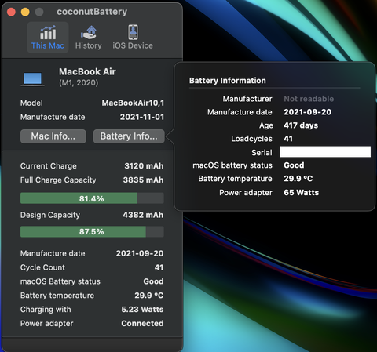Viewport: 377px width, 352px height.
Task: Click the 4382 mAh design capacity value
Action: [x=143, y=215]
